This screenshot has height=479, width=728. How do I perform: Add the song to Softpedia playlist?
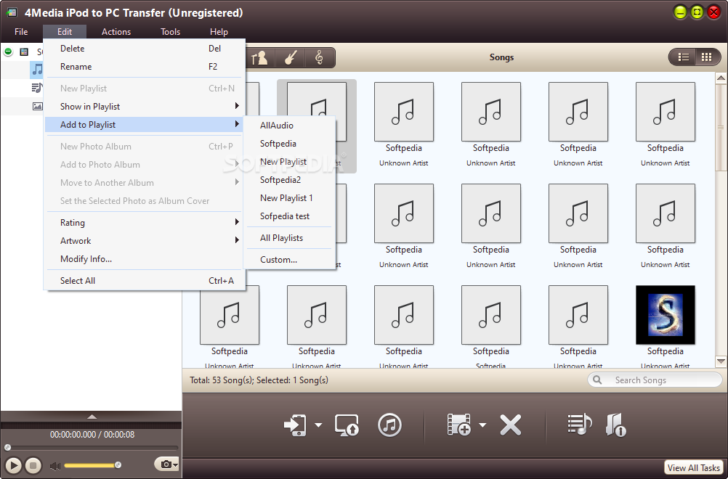289,143
